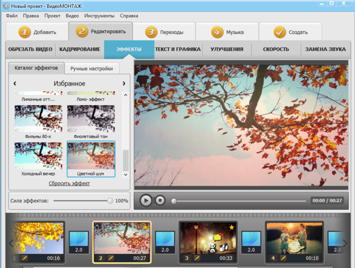Open the transition between clips 1 and 2
Image resolution: width=355 pixels, height=268 pixels.
(x=79, y=242)
